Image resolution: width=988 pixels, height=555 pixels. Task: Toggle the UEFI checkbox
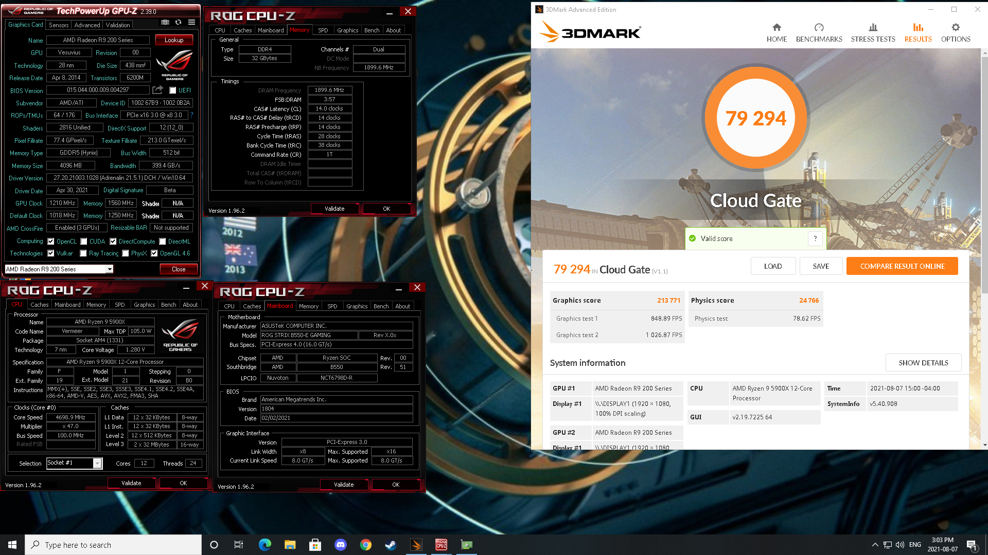173,90
